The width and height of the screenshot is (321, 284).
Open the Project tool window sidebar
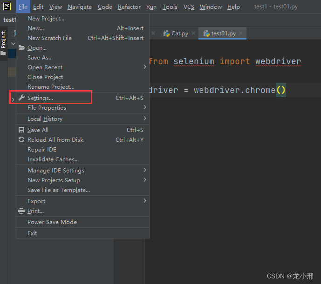click(x=3, y=43)
